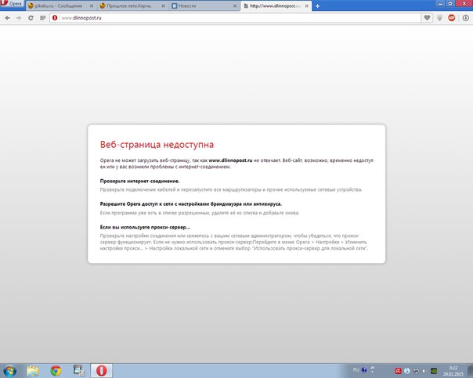Switch input language via RU indicator
The width and height of the screenshot is (473, 378).
356,370
